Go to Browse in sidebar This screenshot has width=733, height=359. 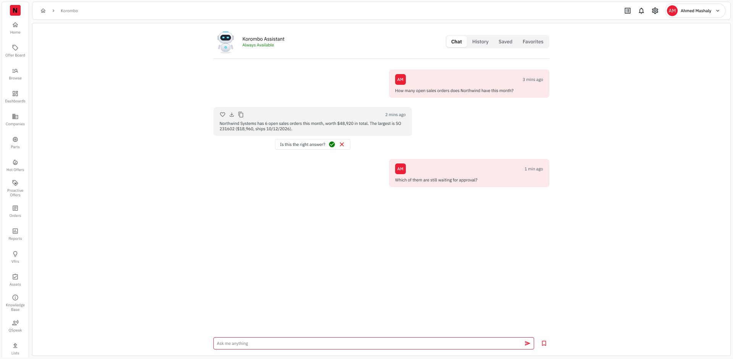click(x=15, y=74)
